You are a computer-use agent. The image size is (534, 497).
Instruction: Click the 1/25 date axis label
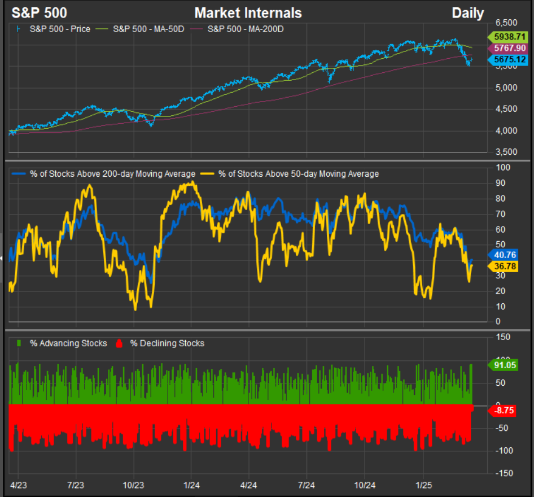(424, 485)
